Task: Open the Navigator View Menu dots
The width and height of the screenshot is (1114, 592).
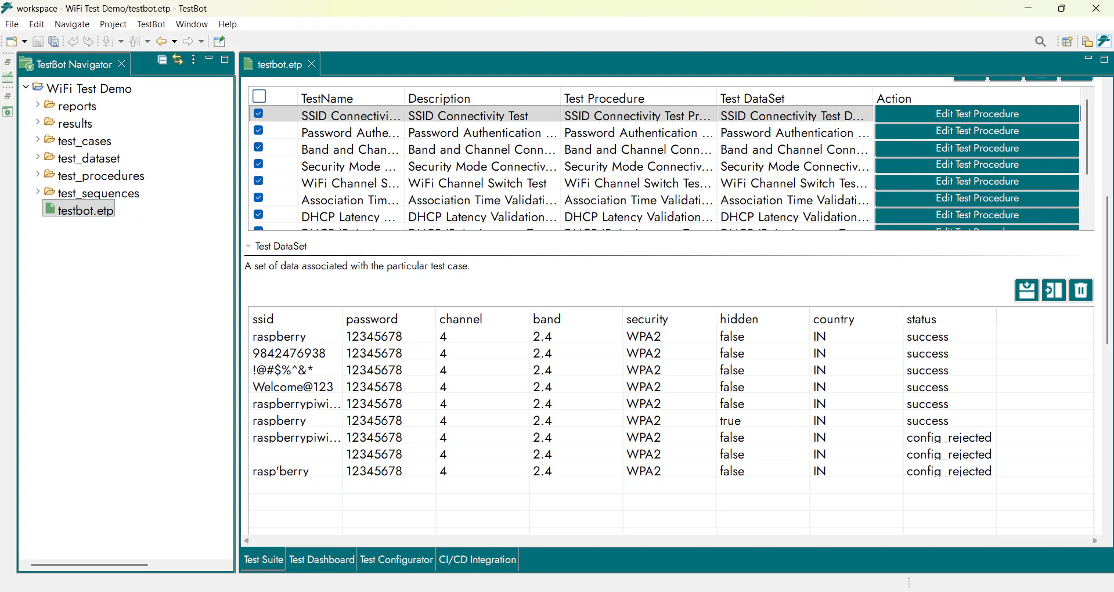Action: click(x=193, y=59)
